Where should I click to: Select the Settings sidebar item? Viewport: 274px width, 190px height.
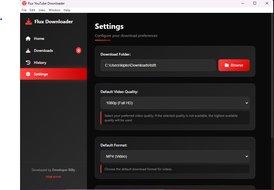(53, 74)
